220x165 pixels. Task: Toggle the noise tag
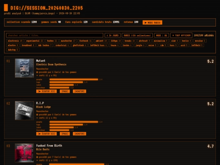pos(152,45)
